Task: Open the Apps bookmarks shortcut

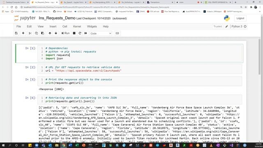Action: pyautogui.click(x=5, y=12)
